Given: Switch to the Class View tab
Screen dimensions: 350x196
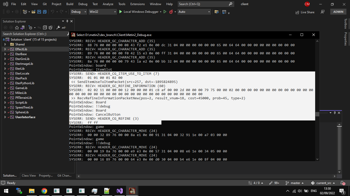Looking at the screenshot, I should click(x=29, y=176).
